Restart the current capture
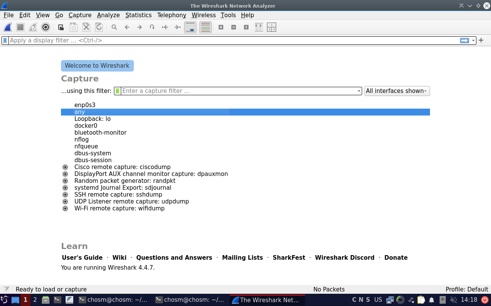Image resolution: width=491 pixels, height=306 pixels. tap(33, 27)
